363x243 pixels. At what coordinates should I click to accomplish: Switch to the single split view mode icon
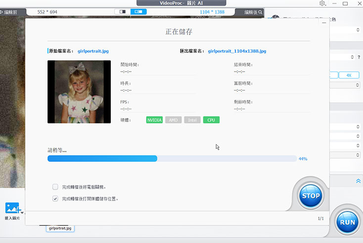123,12
